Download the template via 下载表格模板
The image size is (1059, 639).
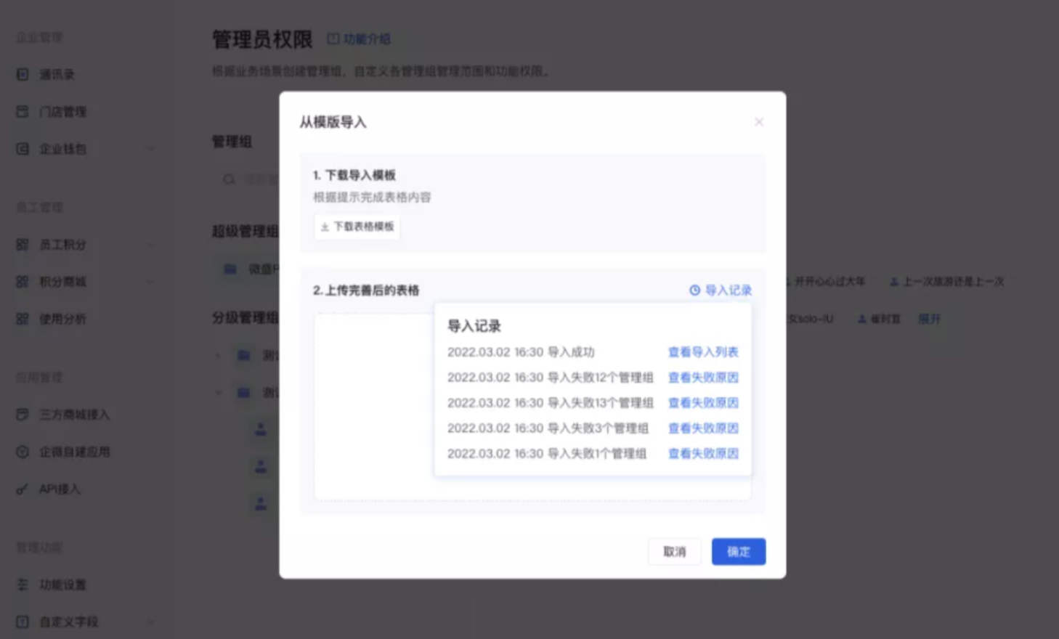coord(357,227)
